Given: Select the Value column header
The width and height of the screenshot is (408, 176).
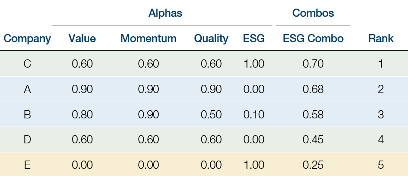Looking at the screenshot, I should tap(82, 39).
